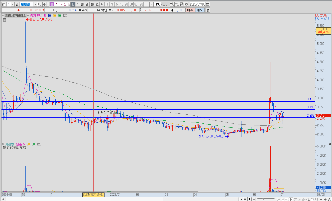Screen dimensions: 332x201
Task: Click the rewind button in bottom controls
Action: [245, 199]
